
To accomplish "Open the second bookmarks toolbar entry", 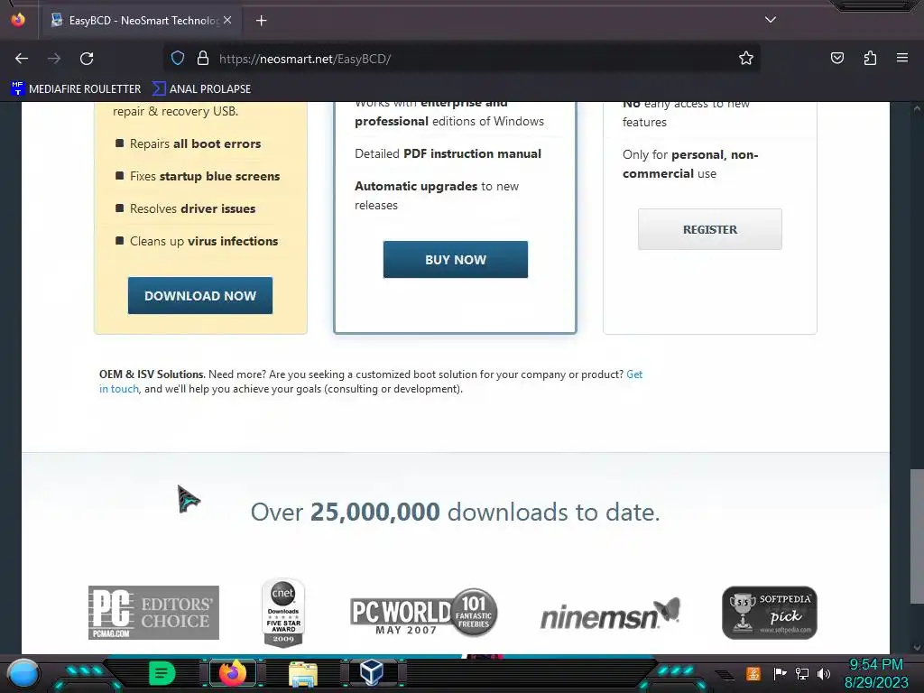I will click(201, 89).
